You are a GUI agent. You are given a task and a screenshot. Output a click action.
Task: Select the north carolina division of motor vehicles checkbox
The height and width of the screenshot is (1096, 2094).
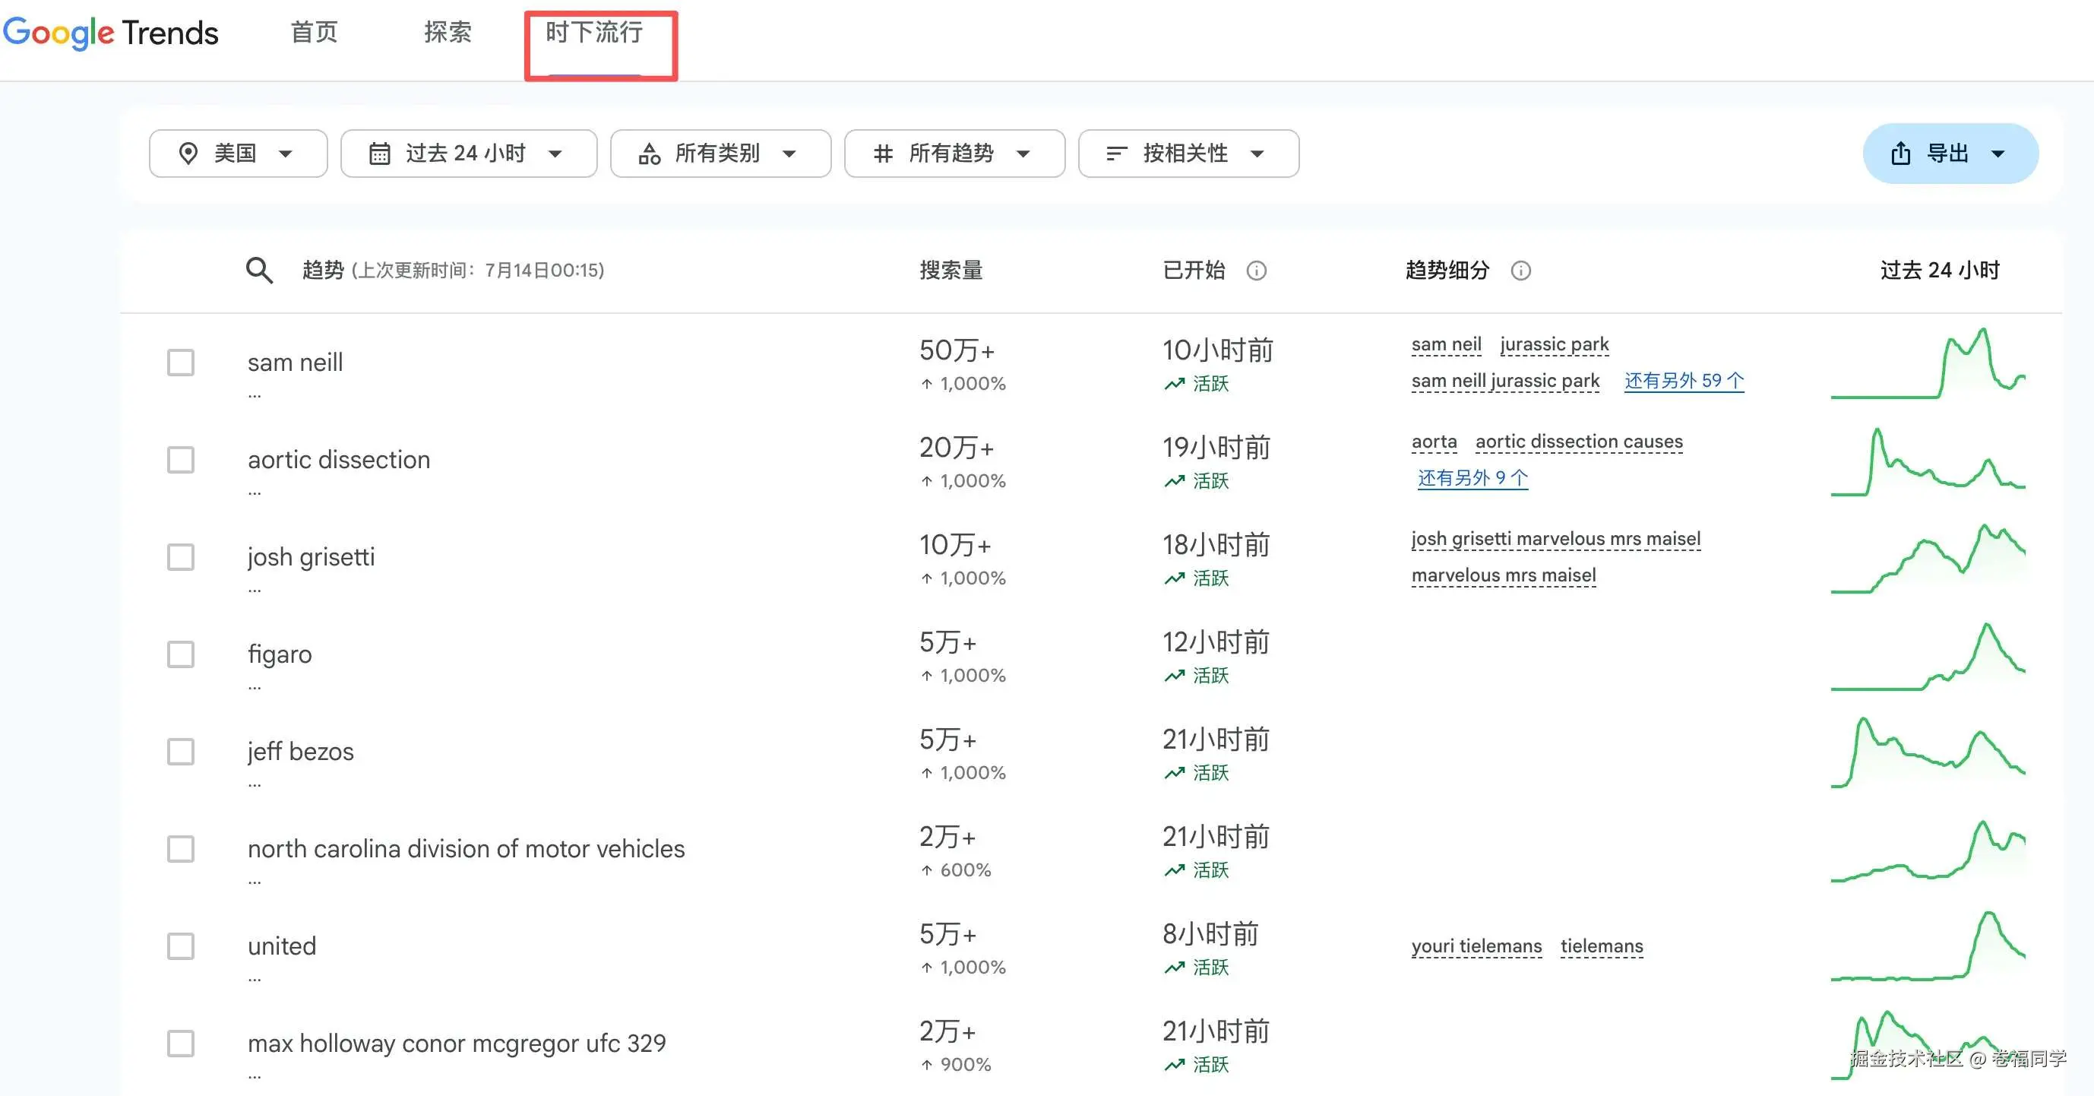point(181,850)
